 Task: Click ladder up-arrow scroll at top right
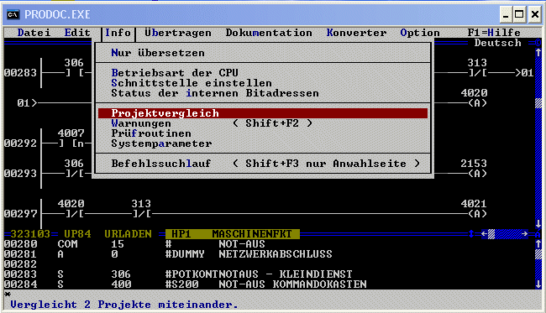point(538,53)
